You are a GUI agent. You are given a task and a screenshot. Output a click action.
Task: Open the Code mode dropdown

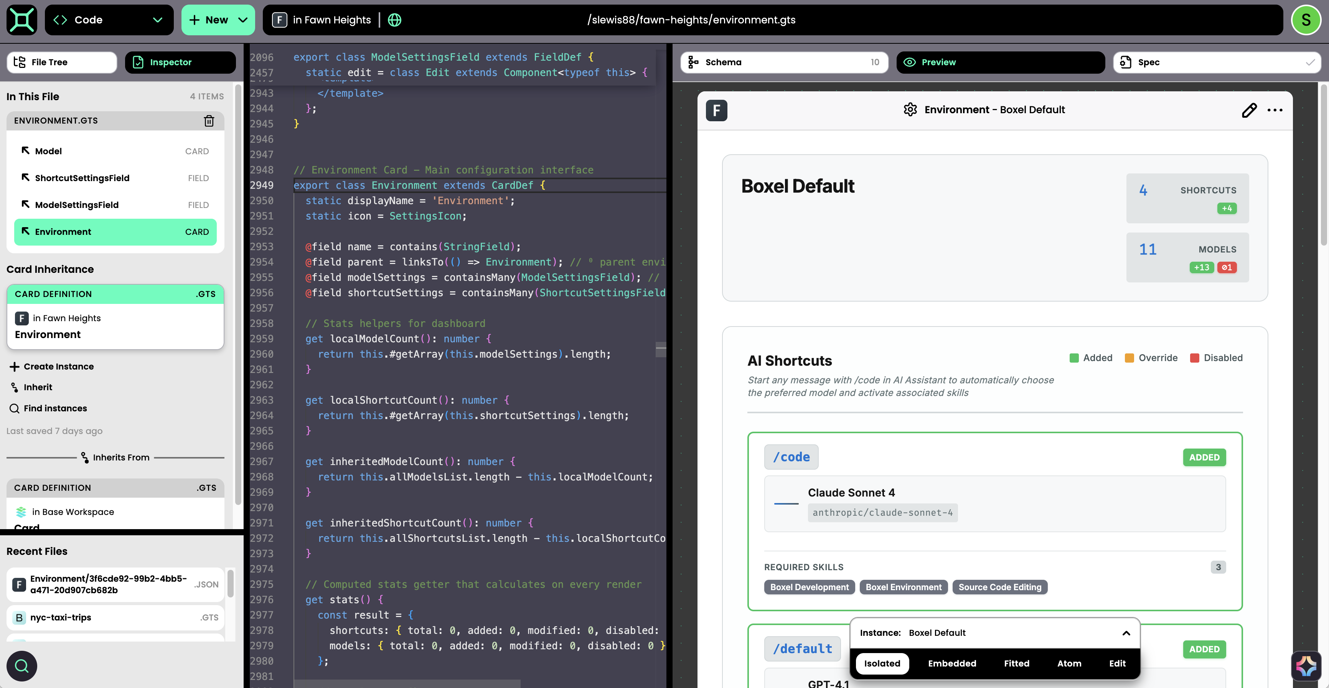tap(109, 20)
